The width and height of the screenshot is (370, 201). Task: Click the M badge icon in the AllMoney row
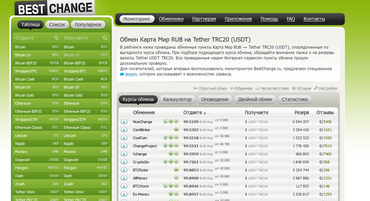click(x=176, y=178)
